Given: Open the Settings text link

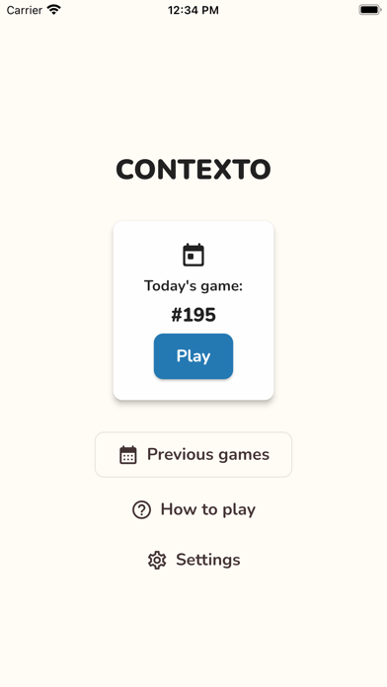Looking at the screenshot, I should pyautogui.click(x=207, y=560).
